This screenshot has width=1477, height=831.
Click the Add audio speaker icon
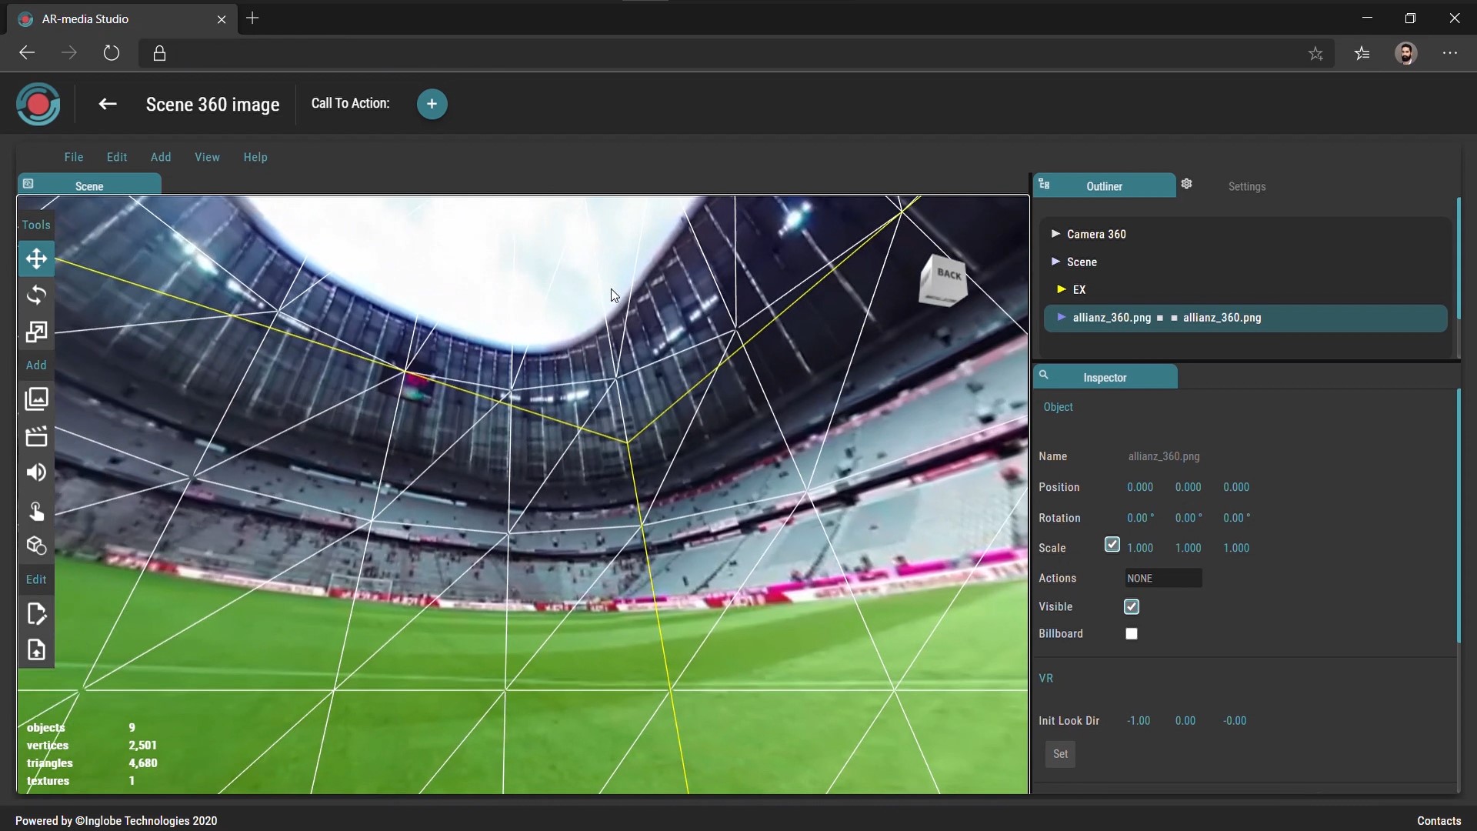(x=36, y=472)
